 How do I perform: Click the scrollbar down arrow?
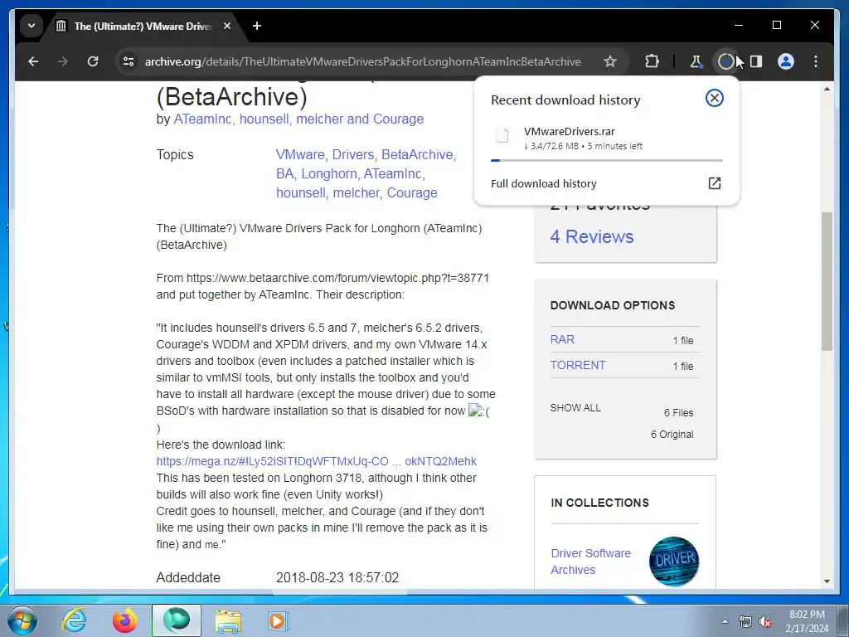click(827, 581)
